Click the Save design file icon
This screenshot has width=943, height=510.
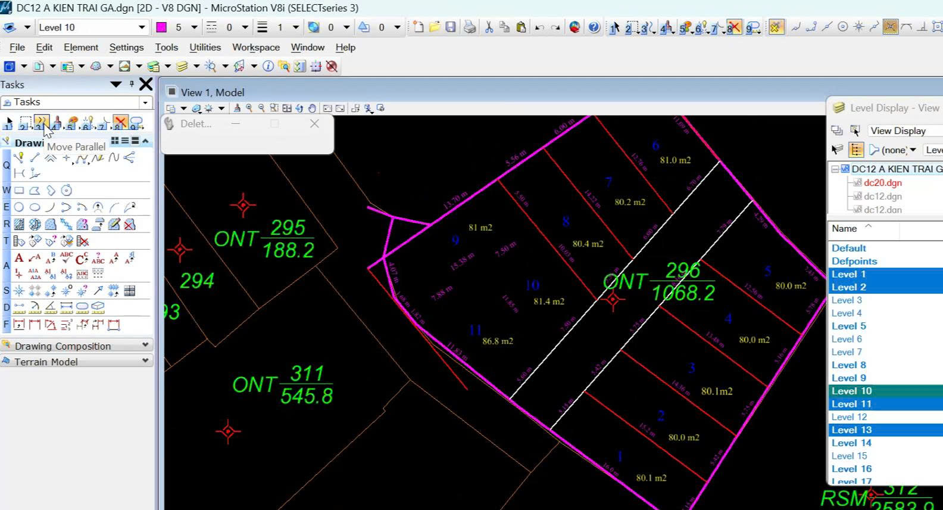coord(451,27)
